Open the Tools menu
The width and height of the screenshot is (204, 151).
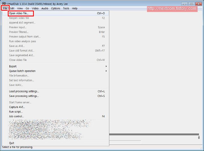[66, 8]
